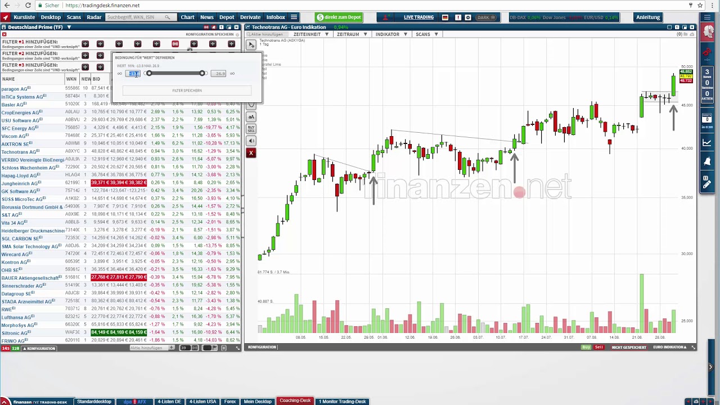
Task: Click the direkt zum Depot button
Action: [x=339, y=17]
